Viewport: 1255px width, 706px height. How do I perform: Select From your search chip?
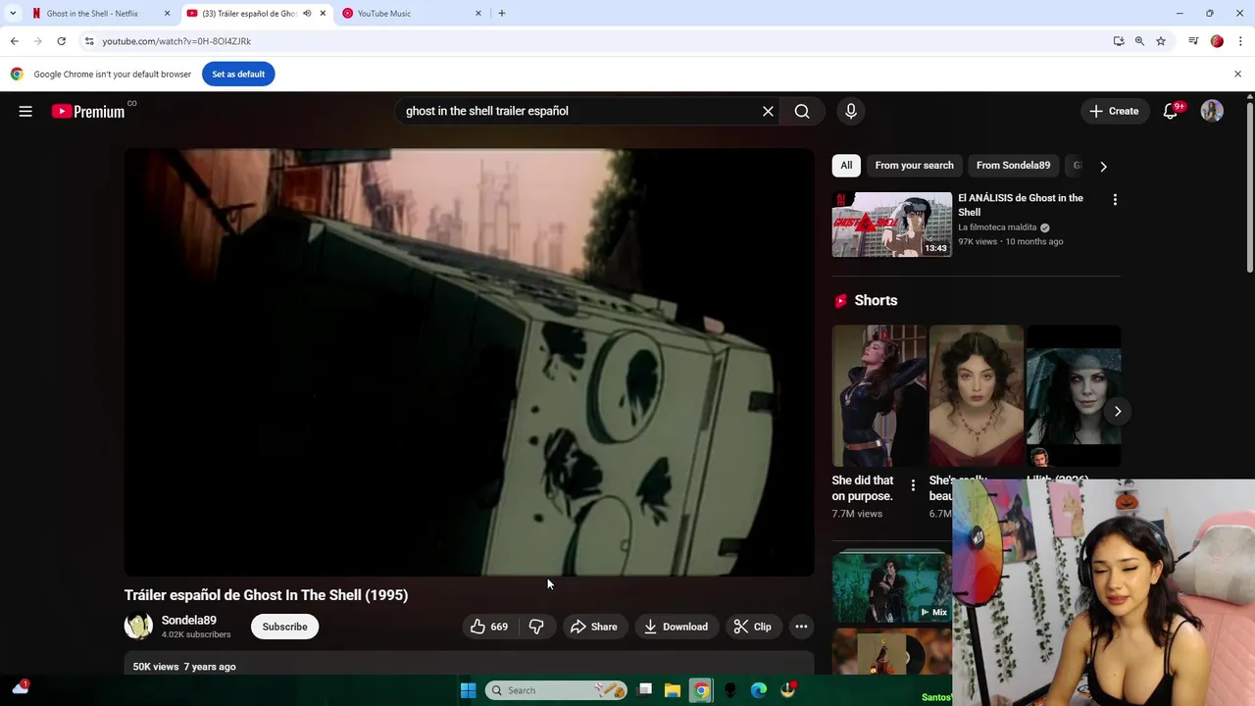(x=914, y=166)
